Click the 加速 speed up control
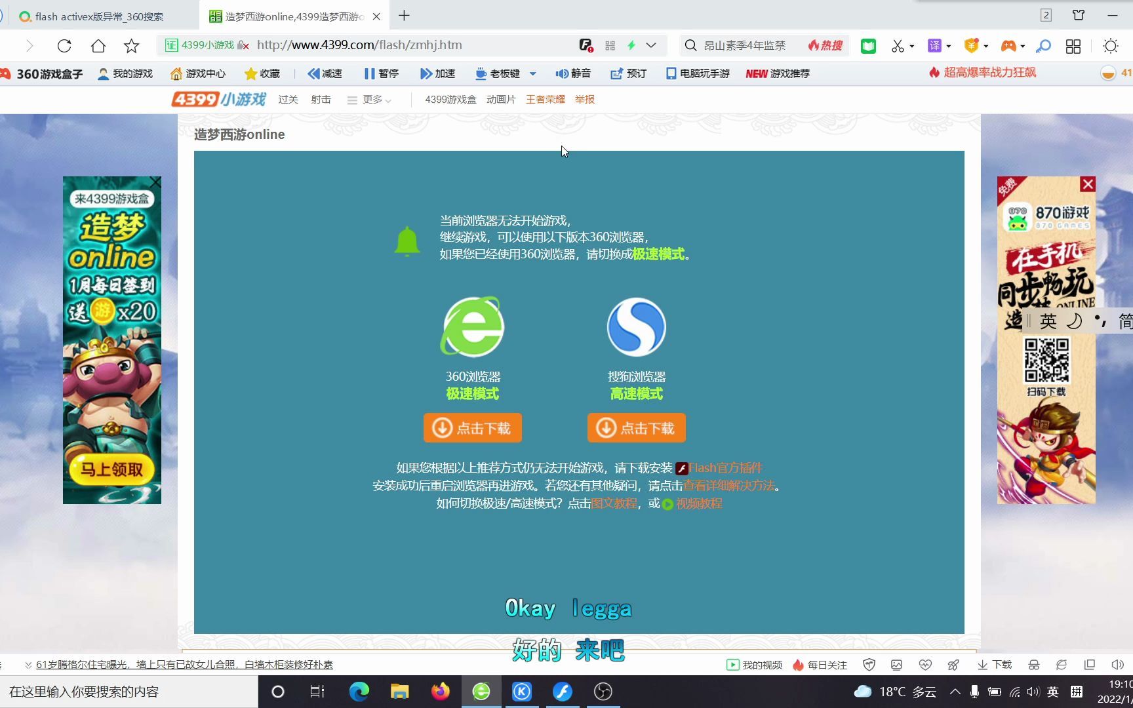Screen dimensions: 1133x708 pyautogui.click(x=438, y=73)
